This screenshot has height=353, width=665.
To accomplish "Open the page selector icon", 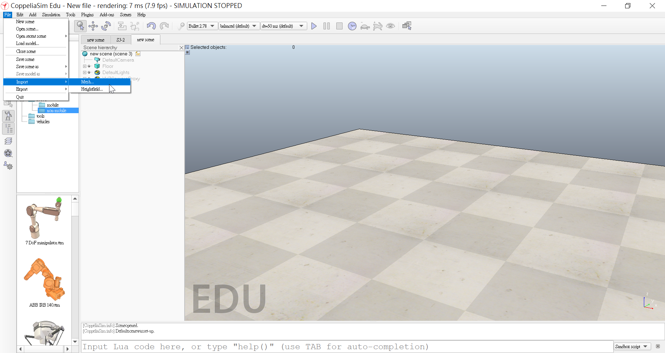I will [x=407, y=26].
